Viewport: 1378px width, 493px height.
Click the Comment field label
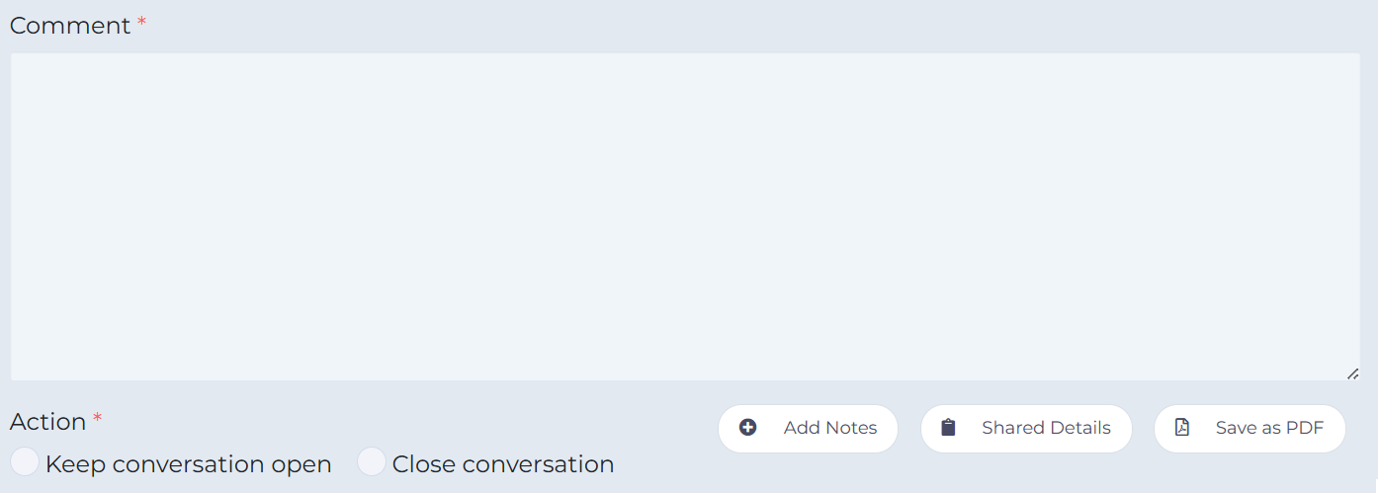tap(70, 26)
